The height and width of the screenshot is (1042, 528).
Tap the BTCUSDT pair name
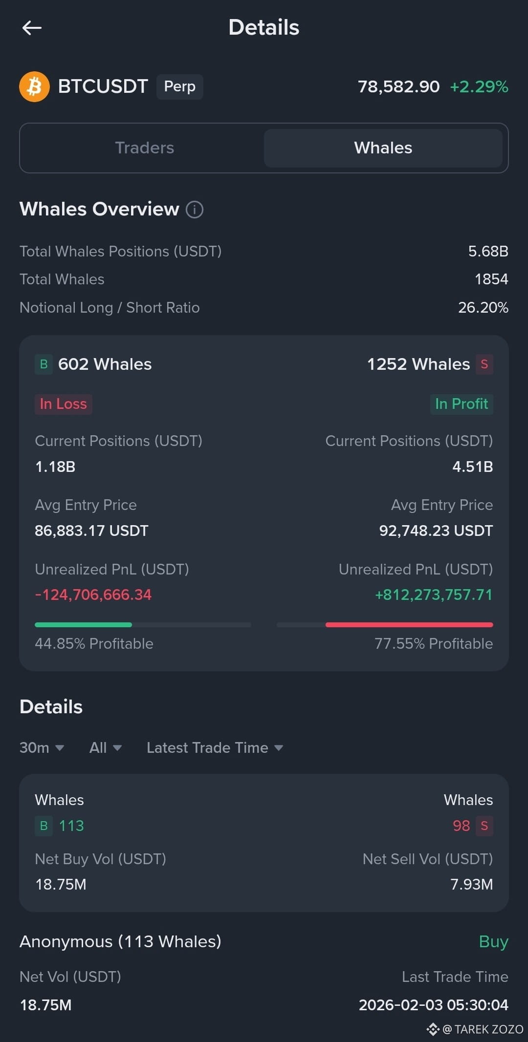point(103,87)
